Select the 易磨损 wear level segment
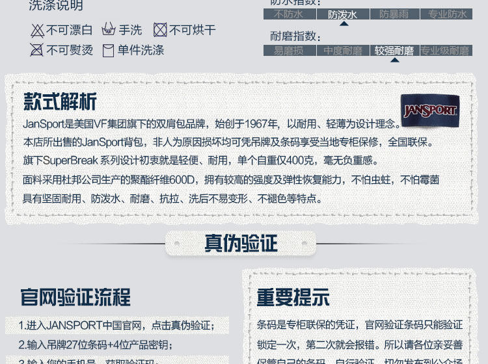 click(290, 50)
